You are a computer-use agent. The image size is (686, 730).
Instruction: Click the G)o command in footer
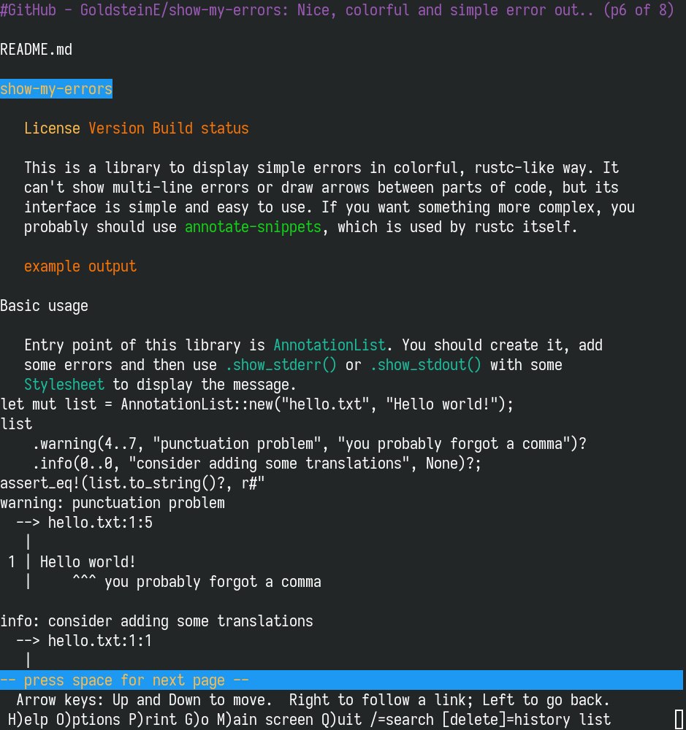click(x=197, y=720)
